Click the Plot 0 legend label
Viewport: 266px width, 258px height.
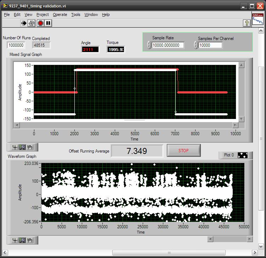229,155
